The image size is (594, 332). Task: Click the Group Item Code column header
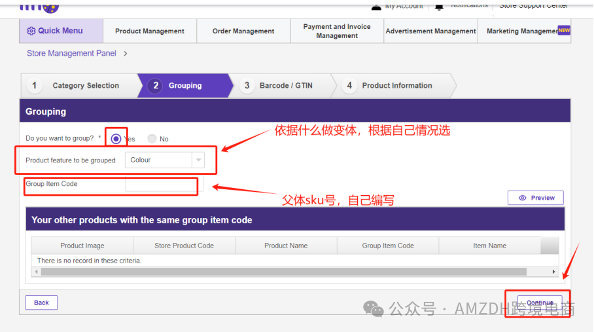(x=388, y=246)
